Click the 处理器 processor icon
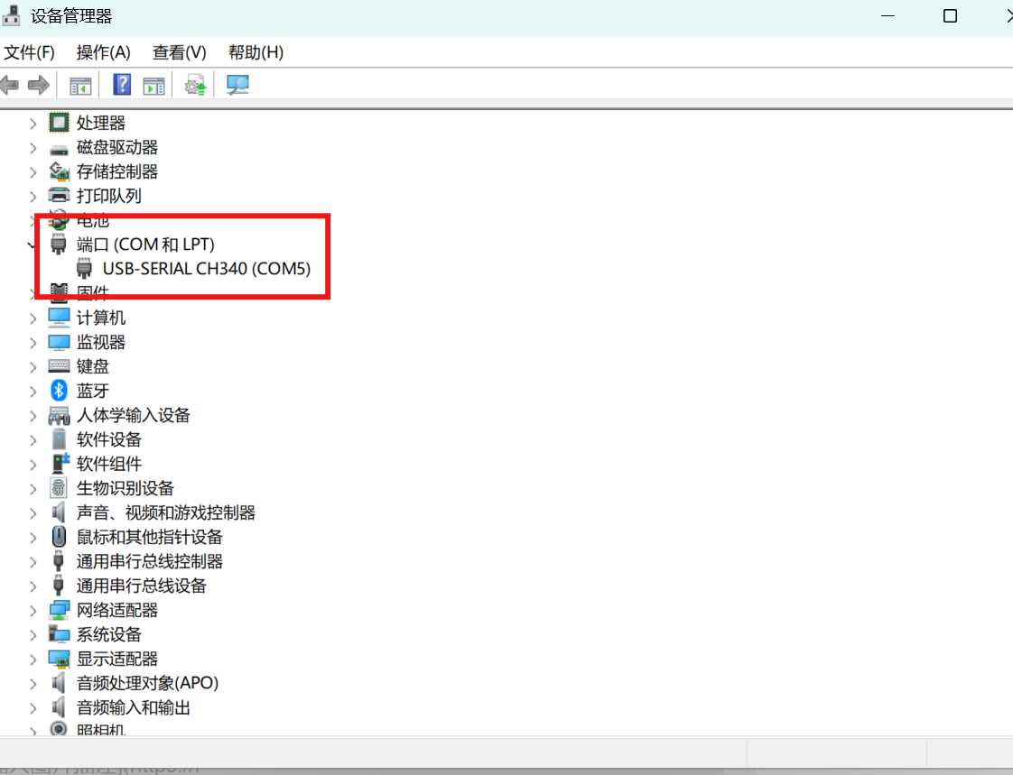Image resolution: width=1013 pixels, height=775 pixels. [x=59, y=123]
